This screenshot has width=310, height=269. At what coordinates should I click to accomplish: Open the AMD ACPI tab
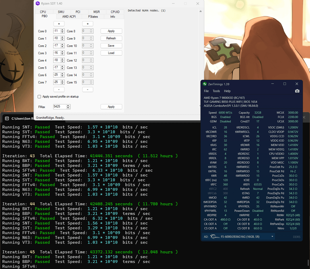(x=69, y=17)
